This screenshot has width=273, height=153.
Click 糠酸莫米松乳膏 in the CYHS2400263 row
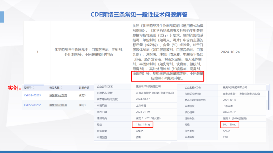tap(58, 95)
